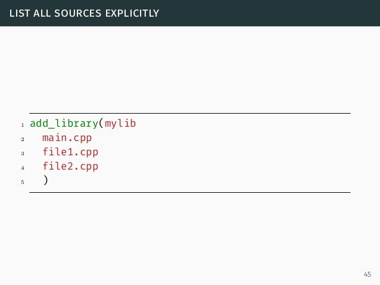Screen dimensions: 380x285
Task: Click the empty dark header bar right of the title
Action: [268, 12]
